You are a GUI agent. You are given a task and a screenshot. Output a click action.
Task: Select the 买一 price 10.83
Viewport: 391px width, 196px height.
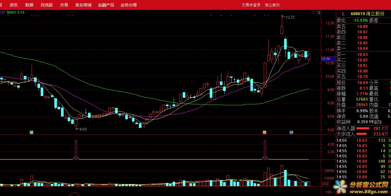tap(363, 55)
